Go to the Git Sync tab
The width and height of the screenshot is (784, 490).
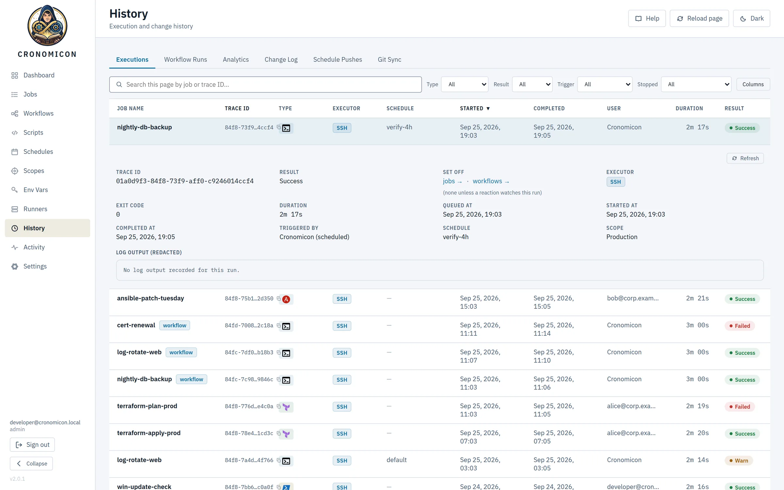(x=389, y=59)
